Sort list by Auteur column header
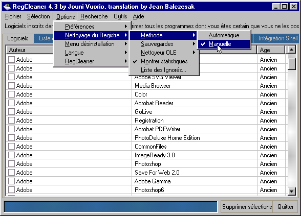This screenshot has width=301, height=216. tap(30, 50)
